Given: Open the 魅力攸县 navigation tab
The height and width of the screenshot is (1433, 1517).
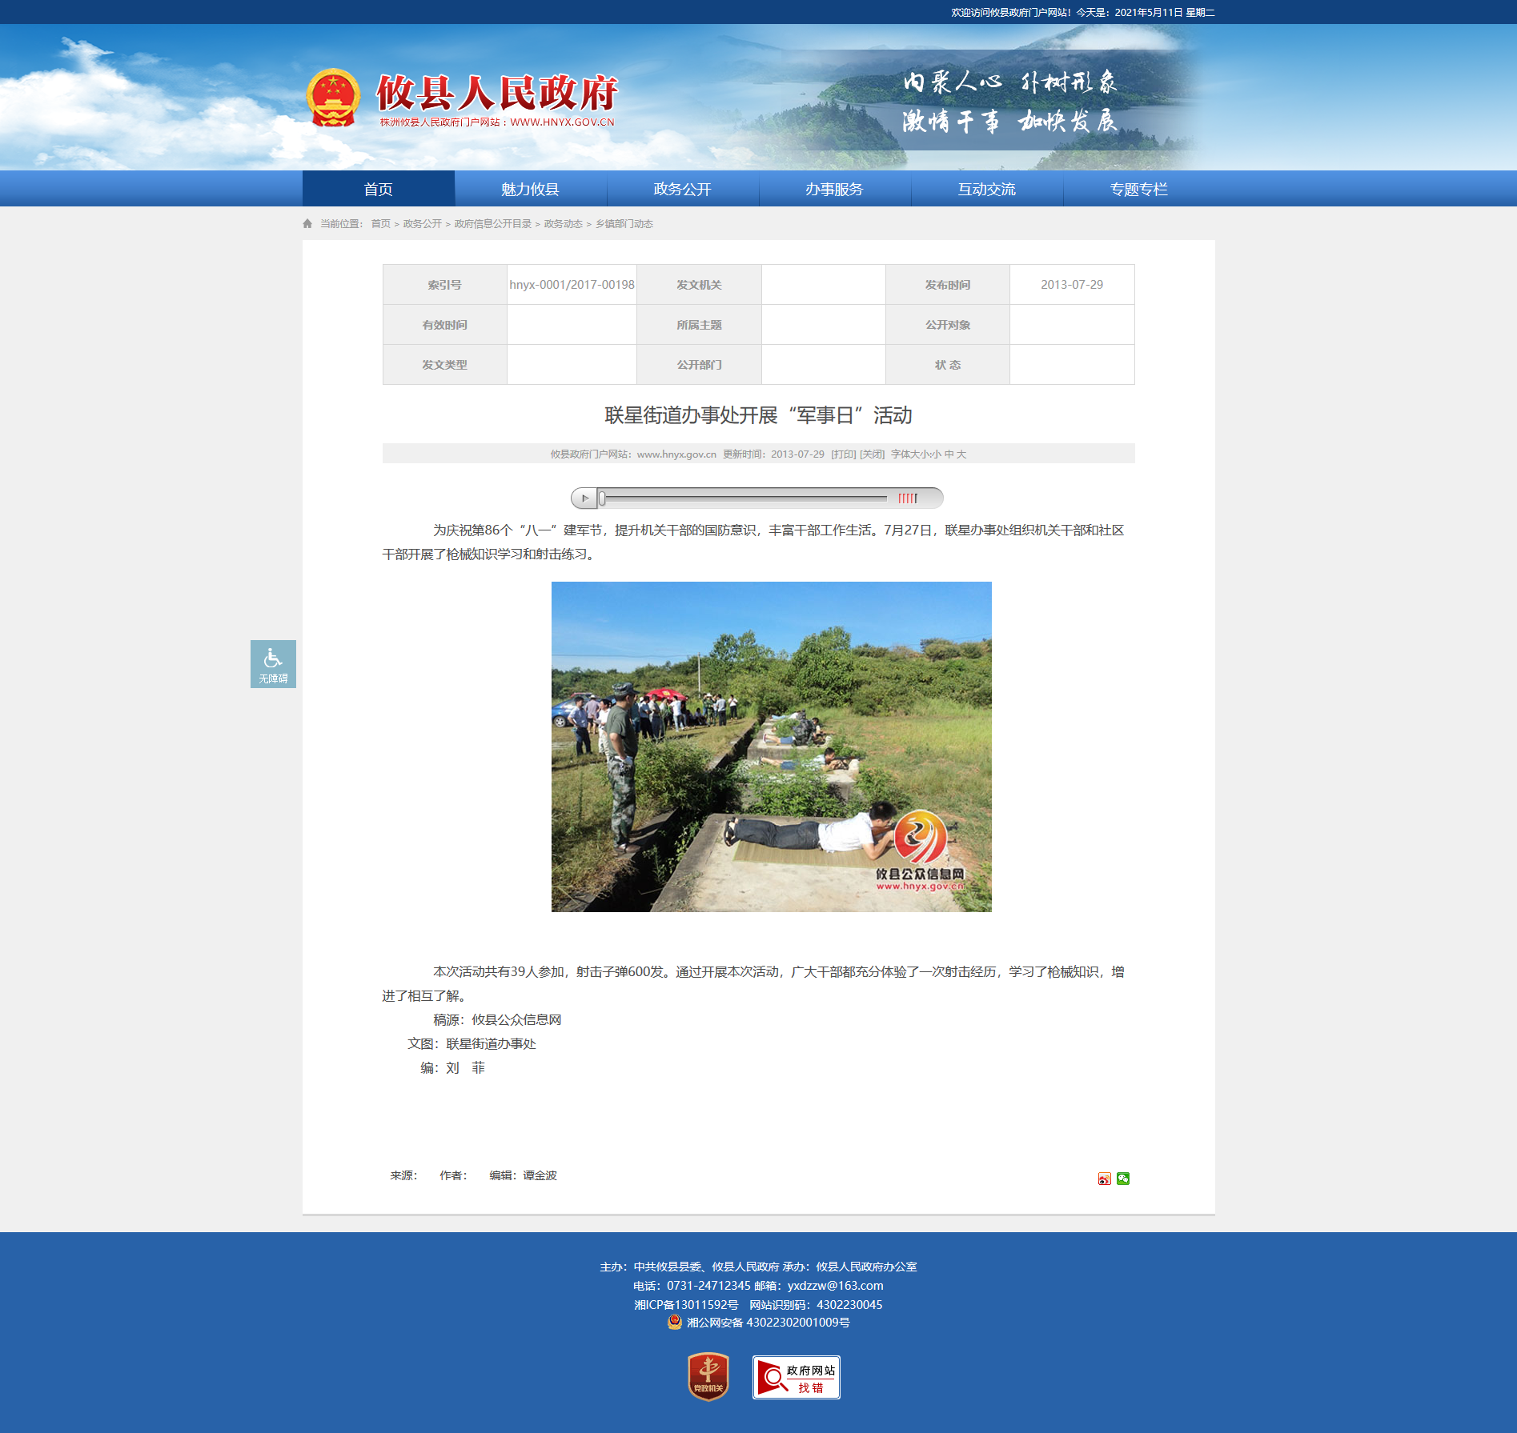Looking at the screenshot, I should pos(530,189).
